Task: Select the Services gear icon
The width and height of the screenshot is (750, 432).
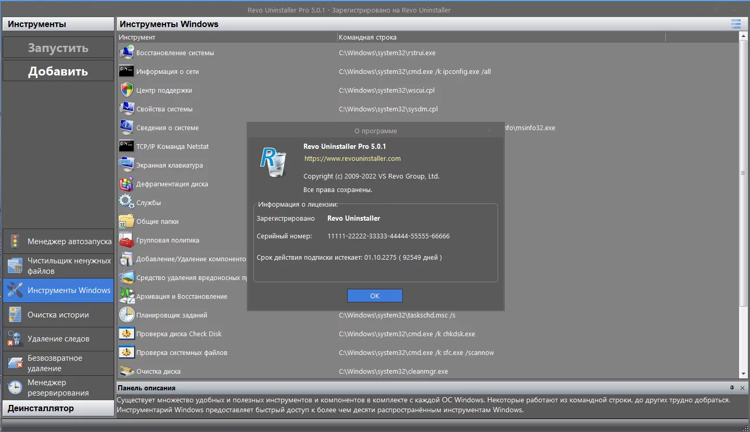Action: (x=126, y=202)
